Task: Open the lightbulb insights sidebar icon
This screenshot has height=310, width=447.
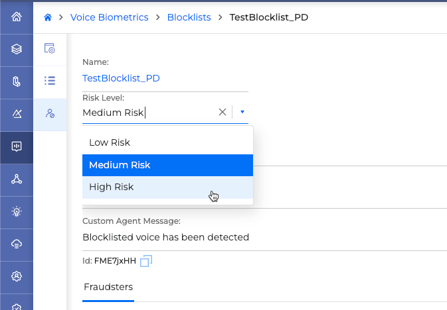Action: click(17, 211)
